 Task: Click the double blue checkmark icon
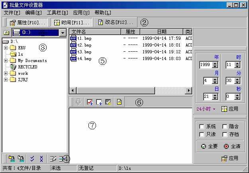point(32,158)
